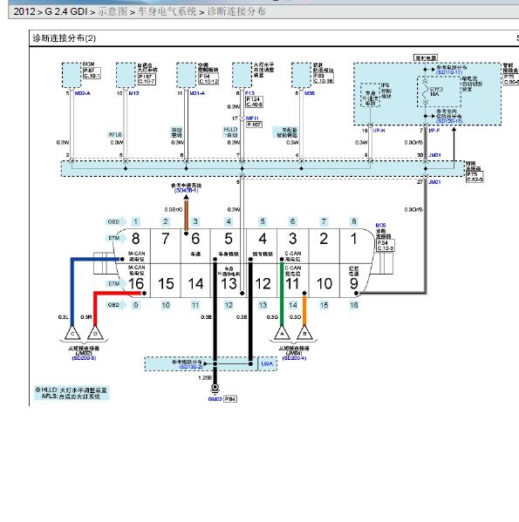Click ETM pin 6 cell

[195, 246]
